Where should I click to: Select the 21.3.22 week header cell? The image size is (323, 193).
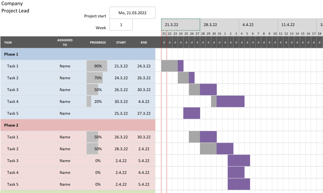click(180, 25)
